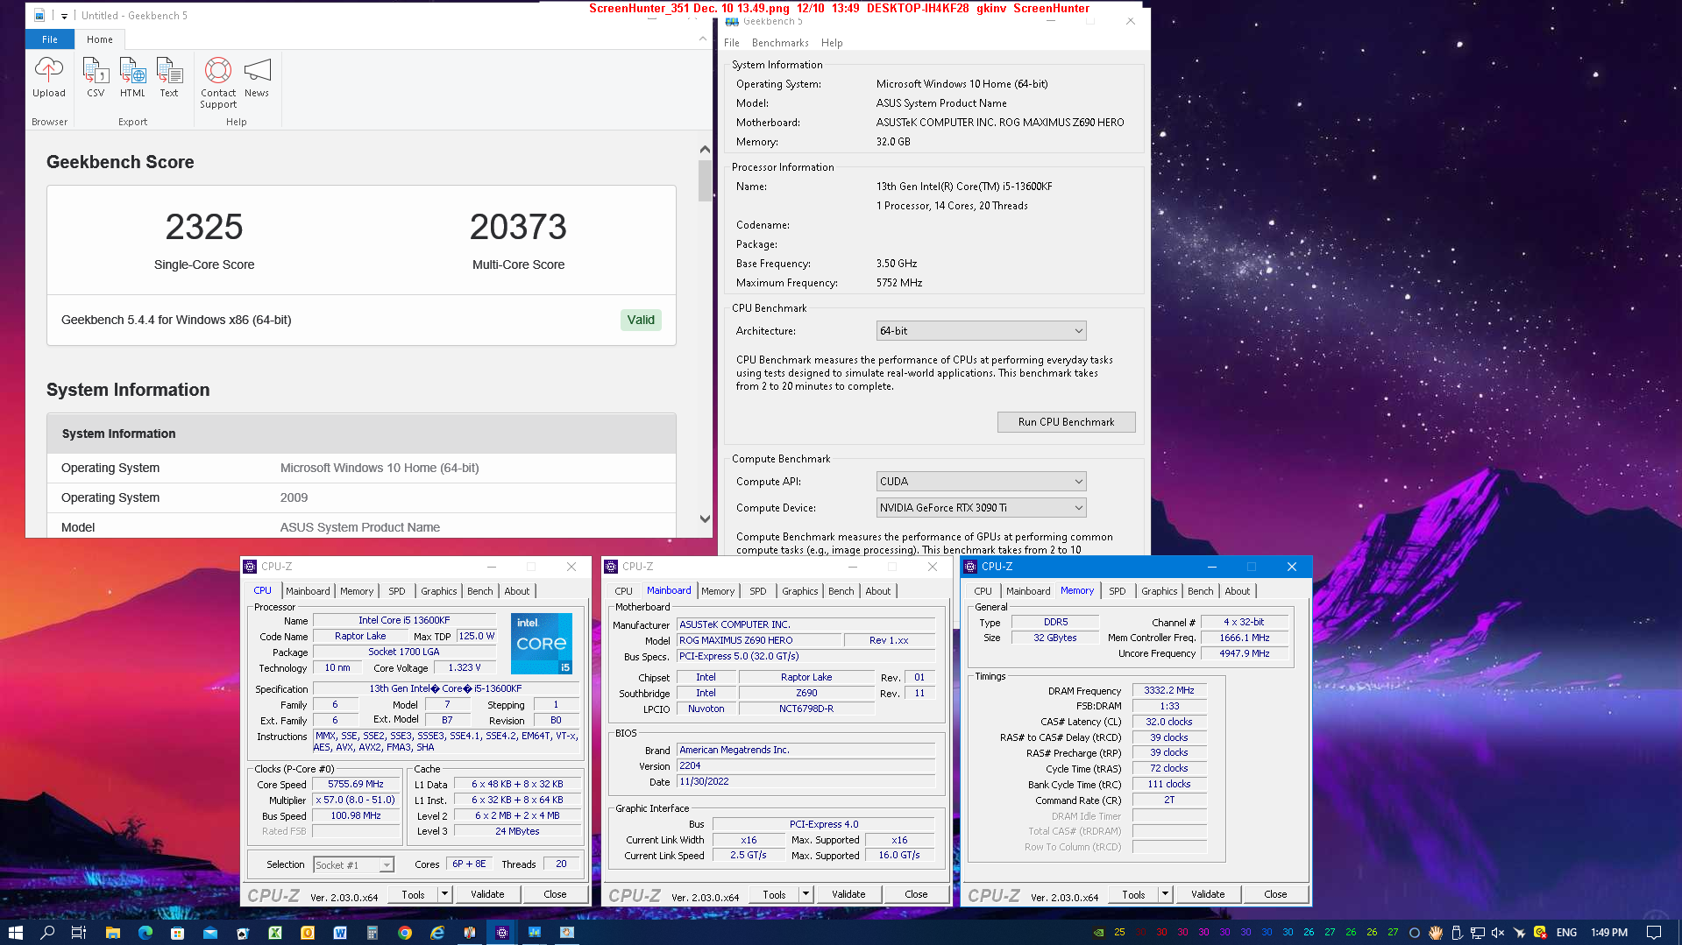
Task: Click the Core Speed 5755.69 MHz value
Action: pos(356,784)
